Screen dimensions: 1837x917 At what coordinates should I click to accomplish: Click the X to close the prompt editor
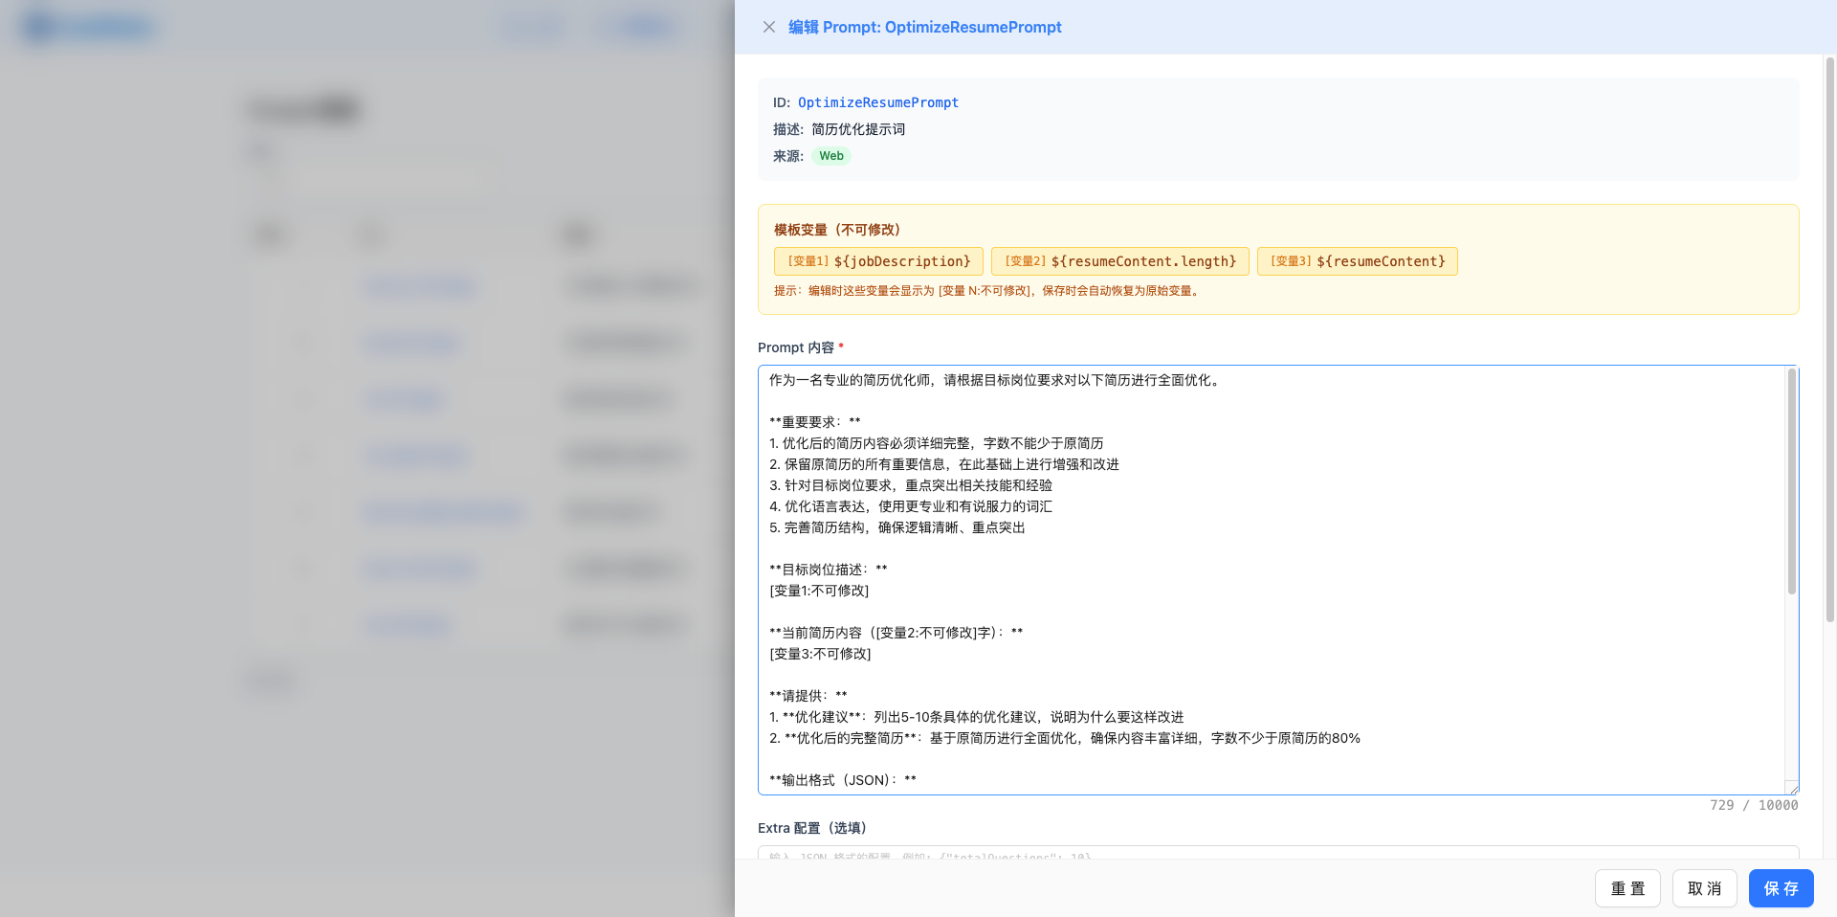click(x=769, y=27)
